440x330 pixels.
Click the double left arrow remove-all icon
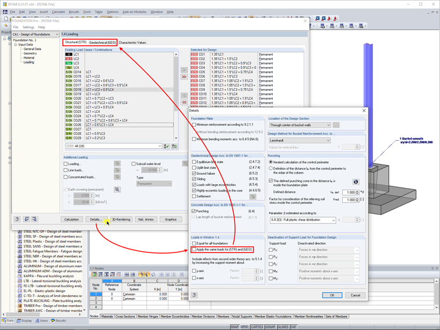point(184,102)
